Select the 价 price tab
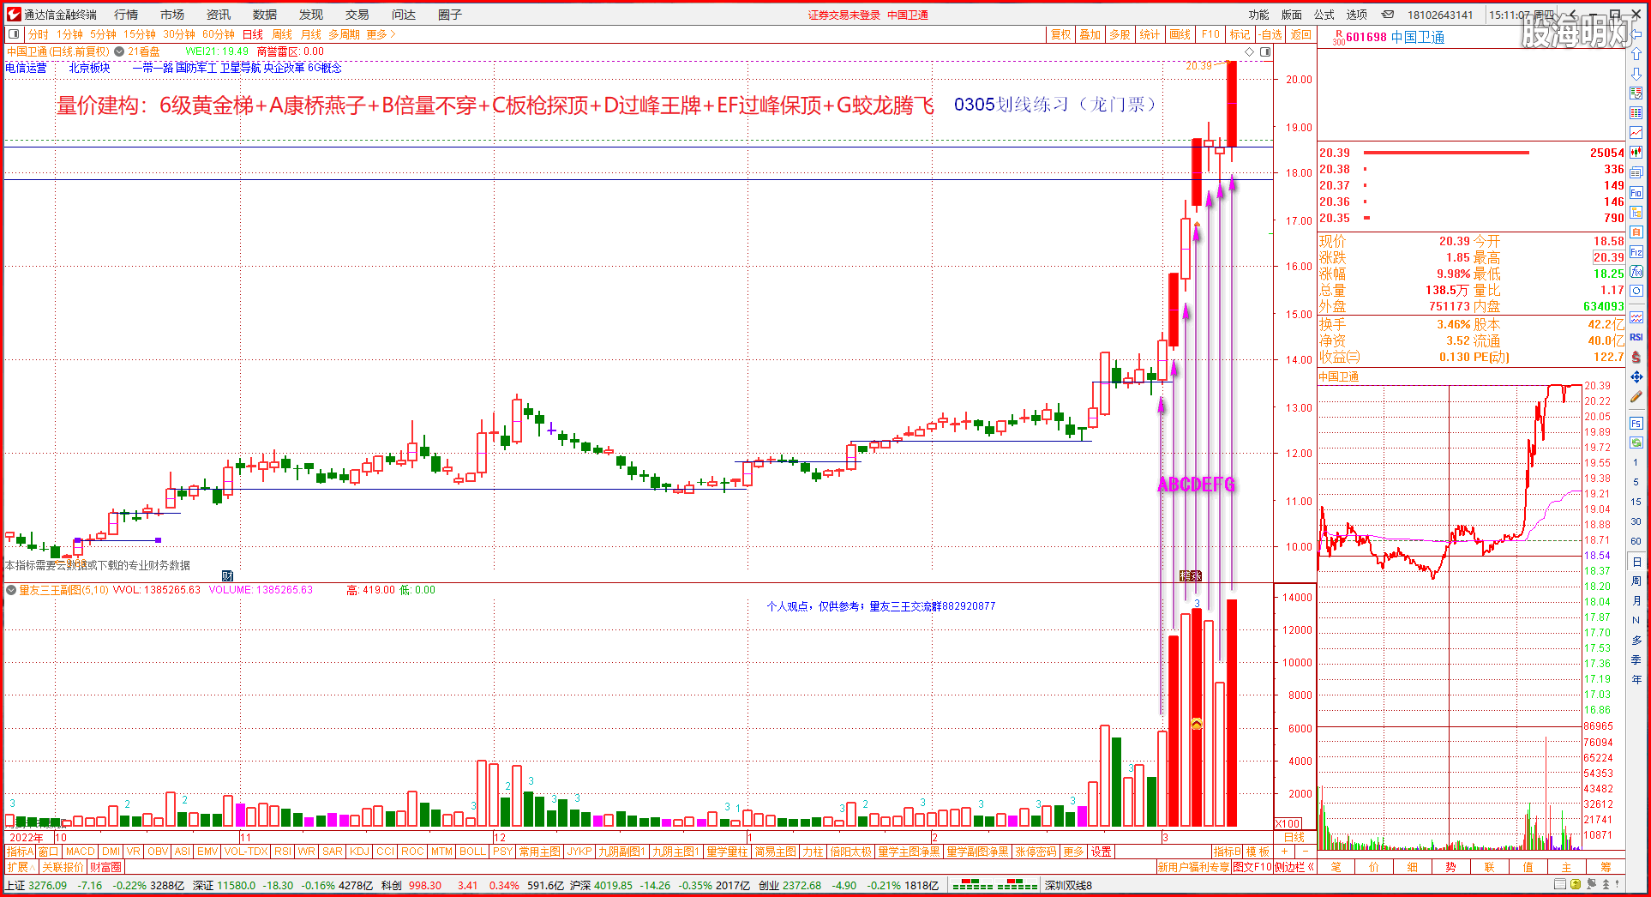Viewport: 1651px width, 897px height. [1374, 867]
